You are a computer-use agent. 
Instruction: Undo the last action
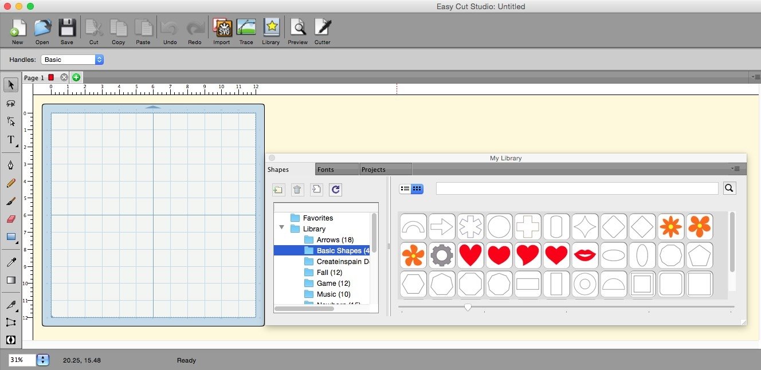point(170,32)
